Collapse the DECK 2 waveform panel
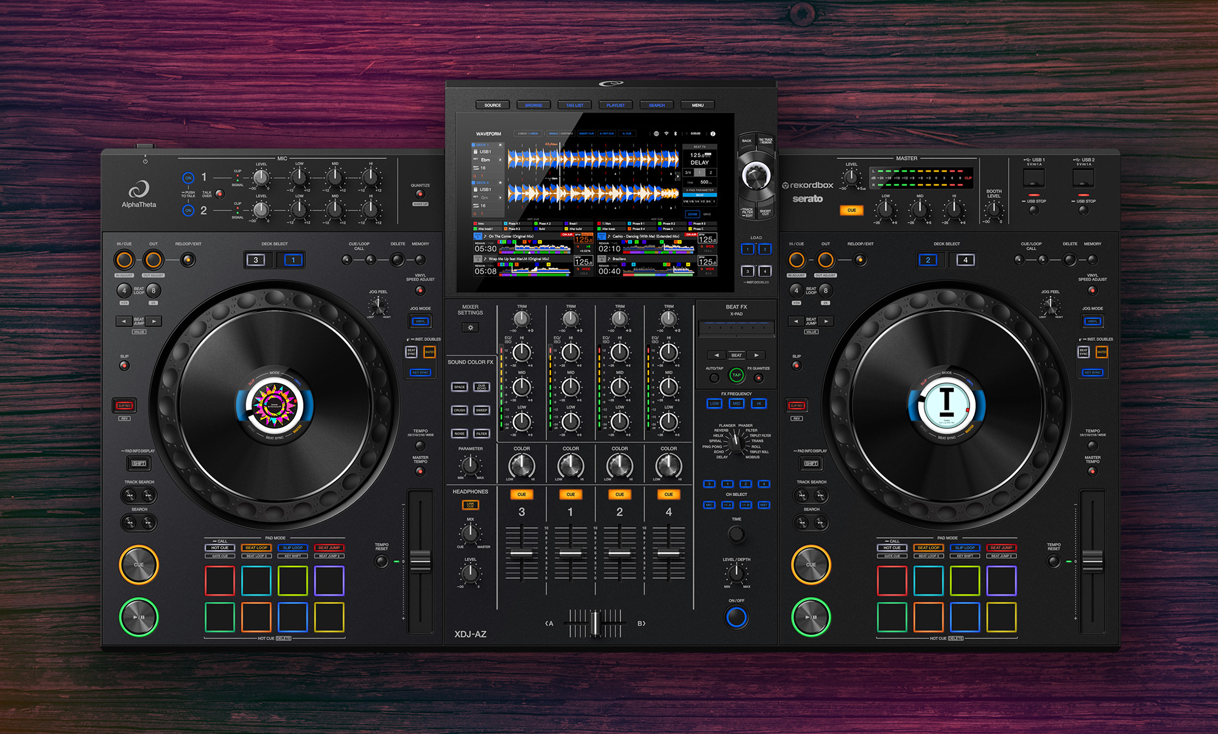 [500, 182]
